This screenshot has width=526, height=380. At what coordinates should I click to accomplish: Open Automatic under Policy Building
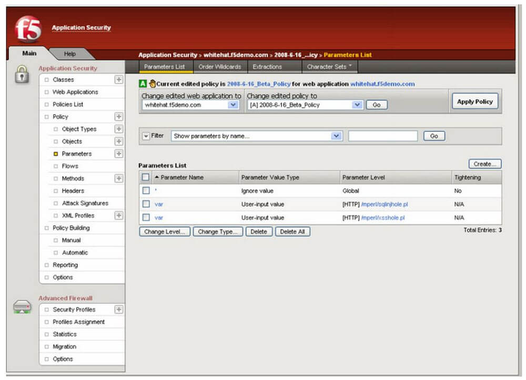point(75,253)
